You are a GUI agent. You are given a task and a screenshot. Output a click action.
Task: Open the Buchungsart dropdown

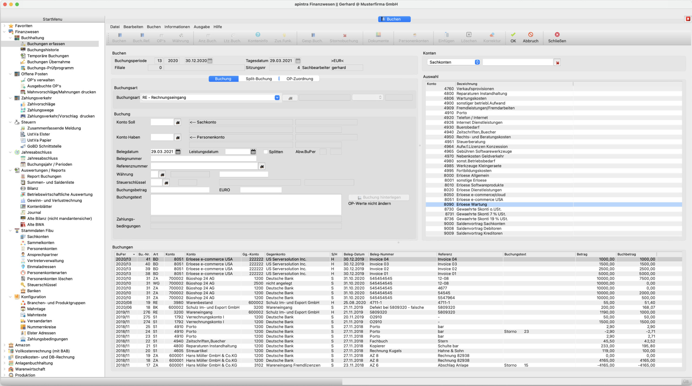coord(277,98)
